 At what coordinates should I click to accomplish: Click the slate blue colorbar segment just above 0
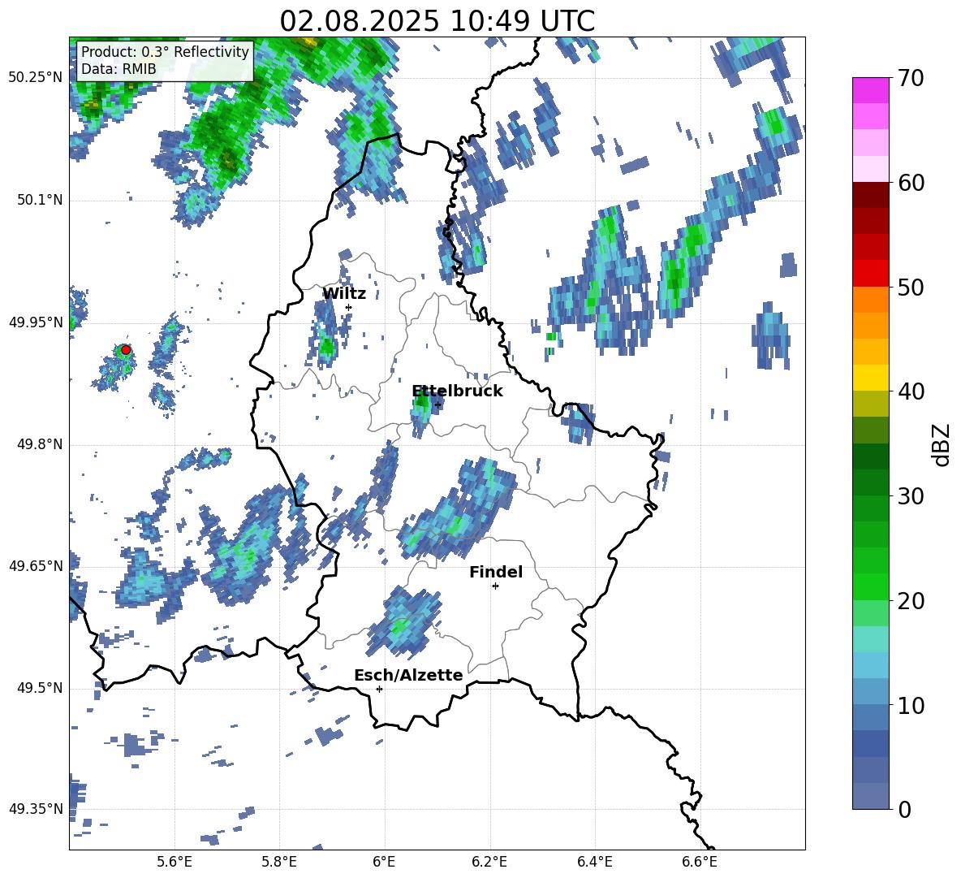coord(870,796)
